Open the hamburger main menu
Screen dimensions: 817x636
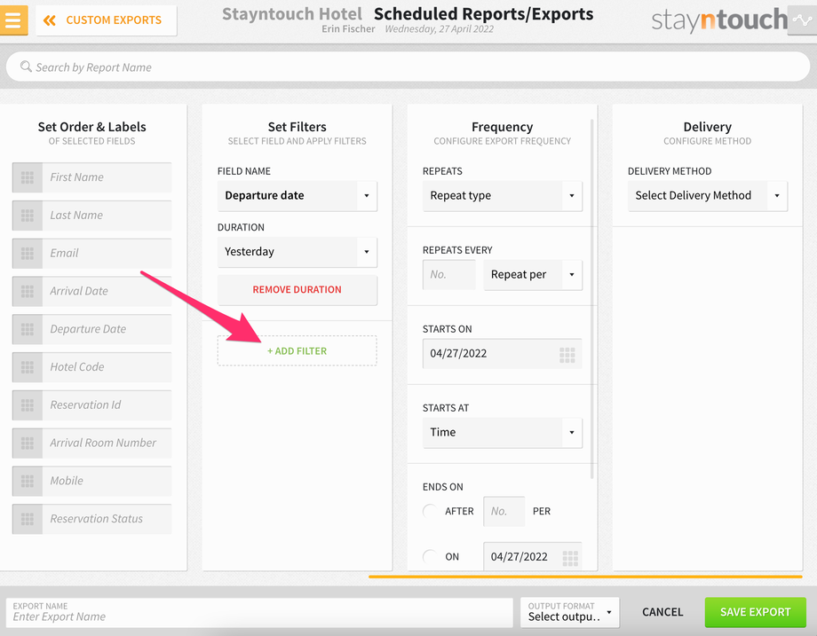(13, 20)
